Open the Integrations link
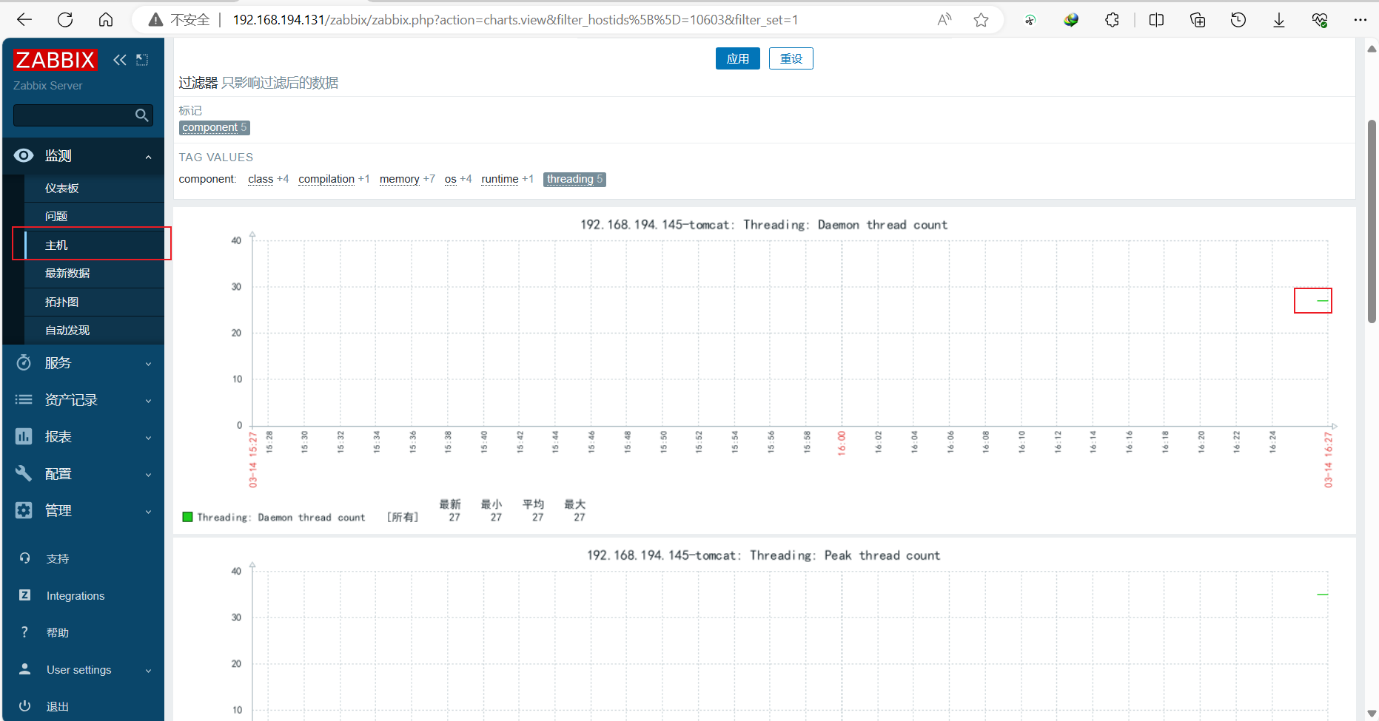 (x=76, y=596)
